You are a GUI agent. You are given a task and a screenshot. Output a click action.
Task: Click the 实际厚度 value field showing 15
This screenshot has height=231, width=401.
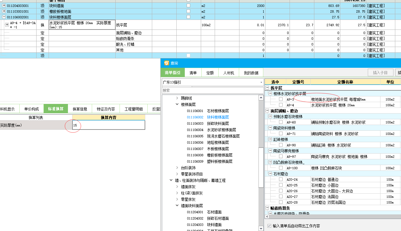109,125
